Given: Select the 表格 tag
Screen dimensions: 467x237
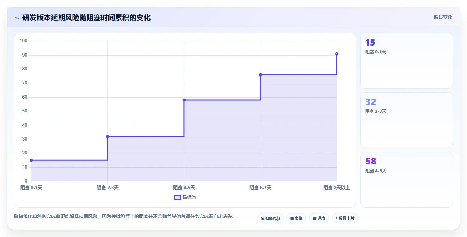Looking at the screenshot, I should [296, 218].
